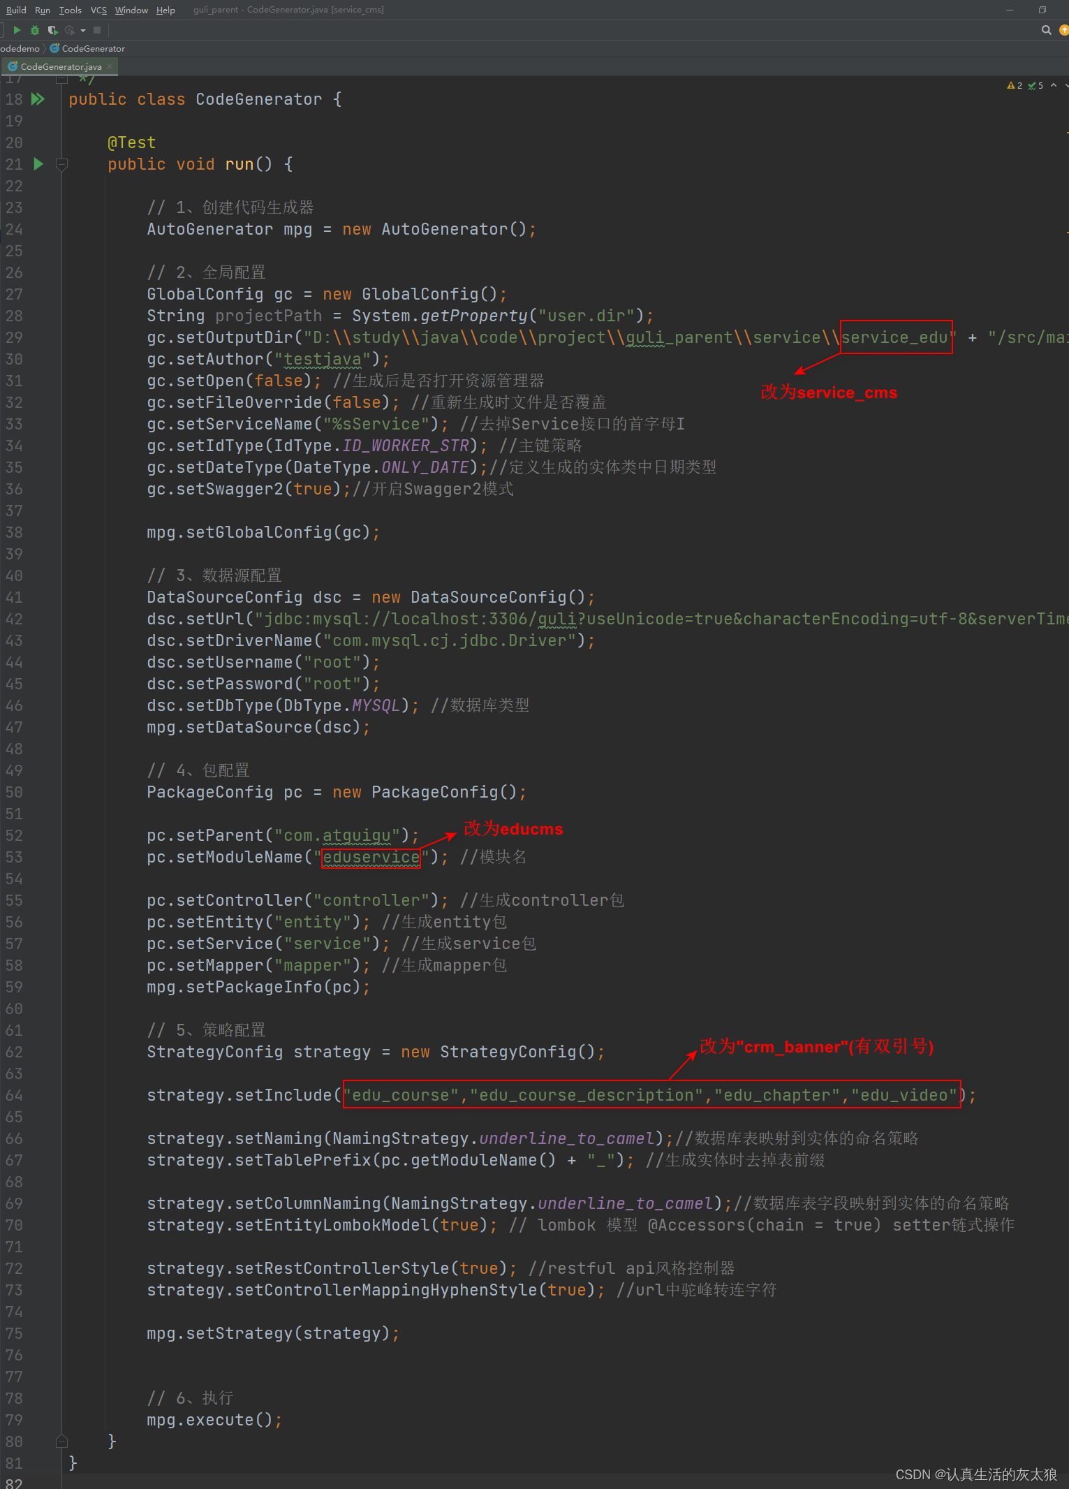Restore down the IDE window
Viewport: 1069px width, 1489px height.
pos(1042,10)
